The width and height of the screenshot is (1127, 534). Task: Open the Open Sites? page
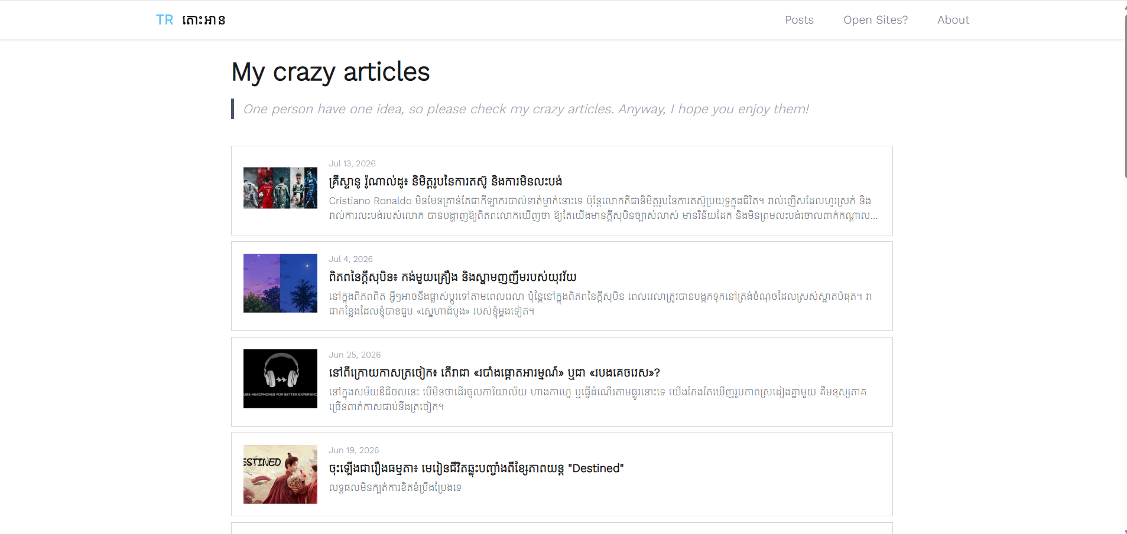tap(875, 20)
